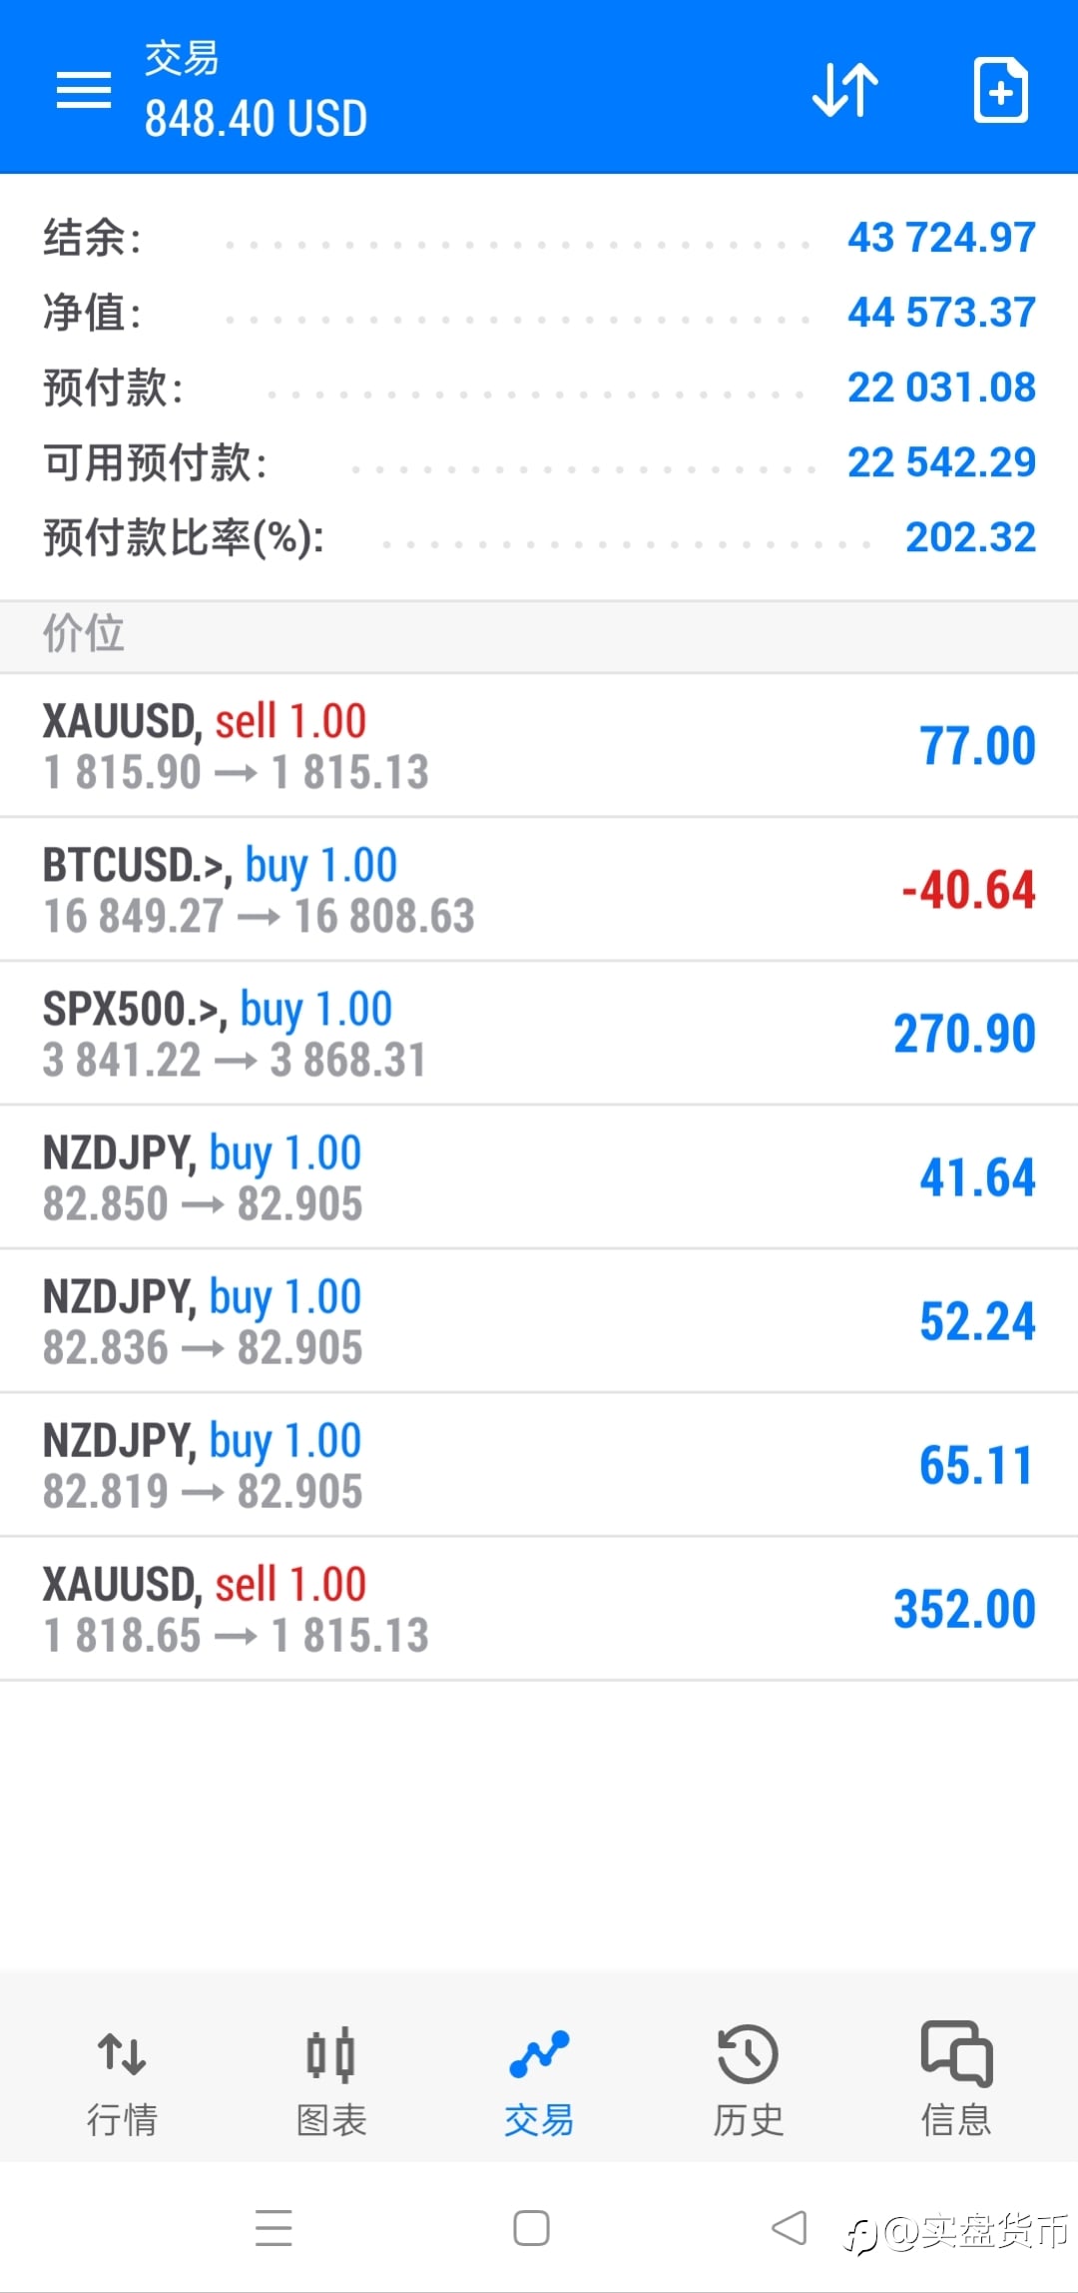Tap the Android recents menu button

coord(273,2228)
